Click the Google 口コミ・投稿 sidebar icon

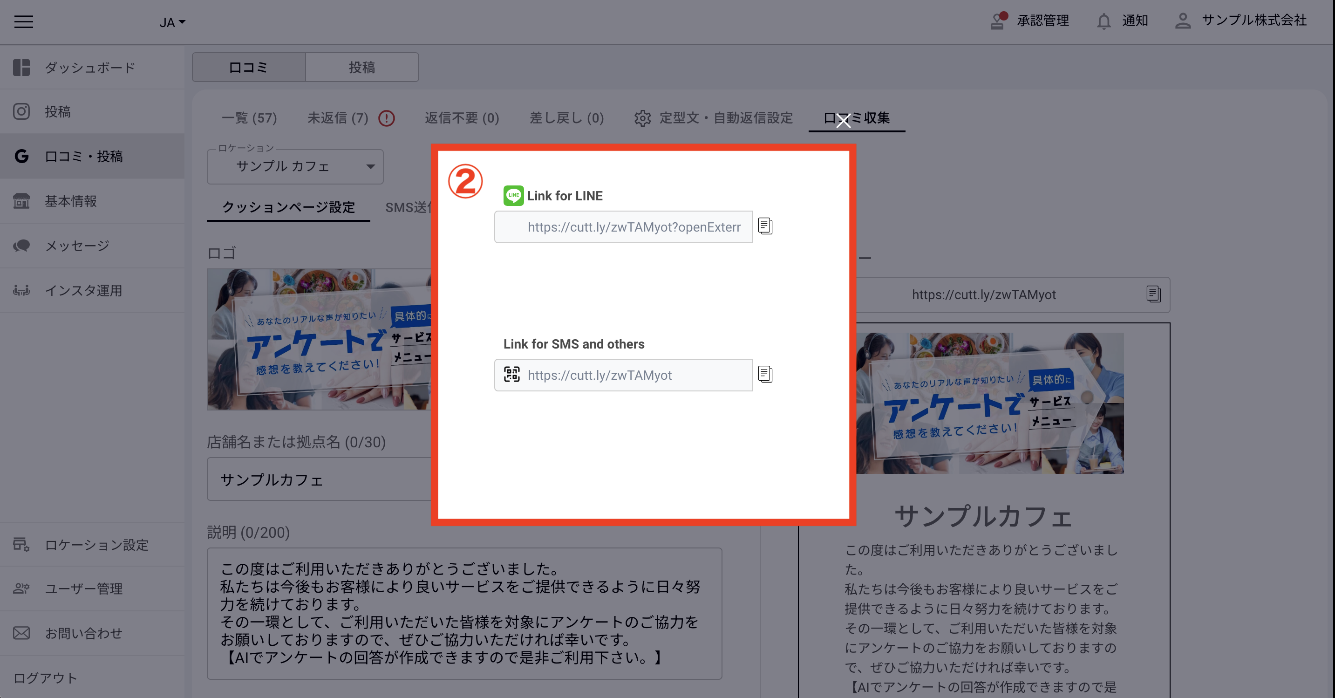[22, 156]
